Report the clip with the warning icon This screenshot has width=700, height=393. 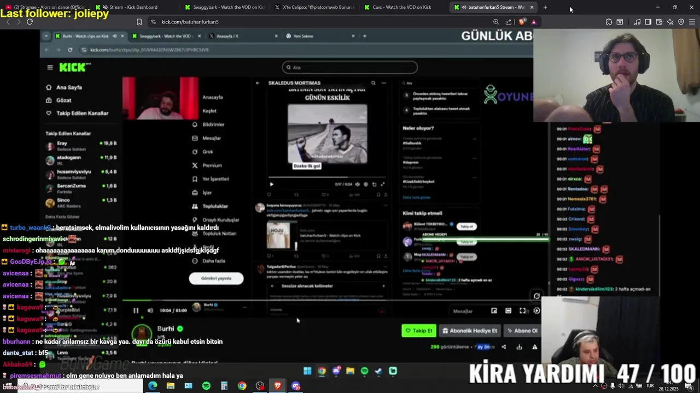tap(534, 347)
